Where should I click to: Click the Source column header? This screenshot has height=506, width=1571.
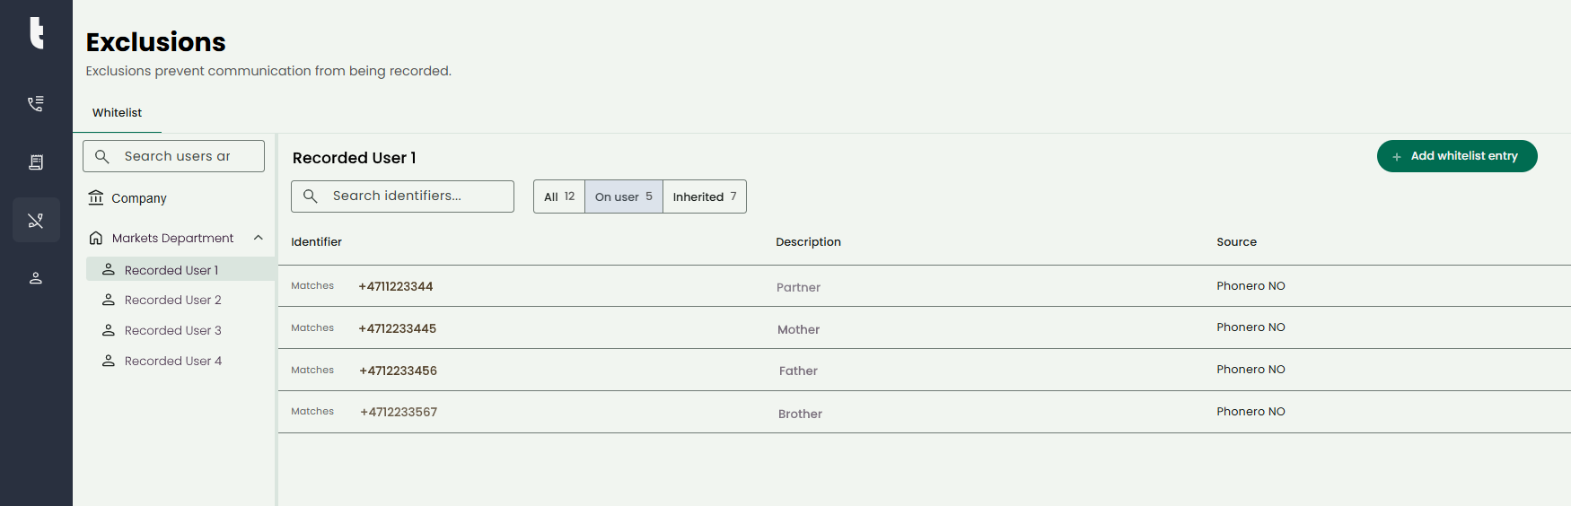[1236, 242]
